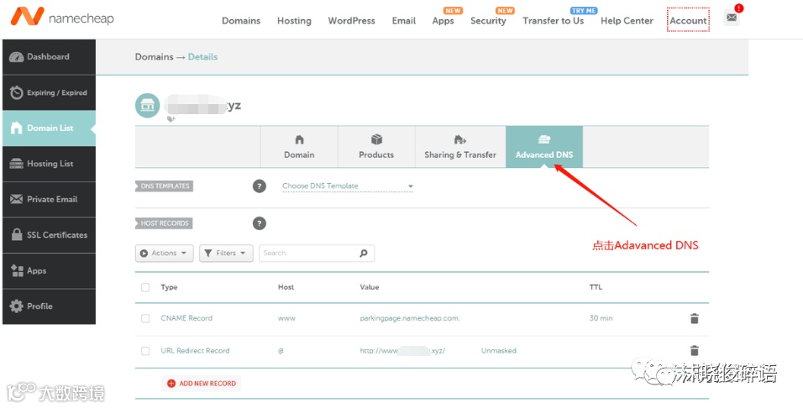803x408 pixels.
Task: Click the parkingpage.namecheap.com. value
Action: click(x=410, y=318)
